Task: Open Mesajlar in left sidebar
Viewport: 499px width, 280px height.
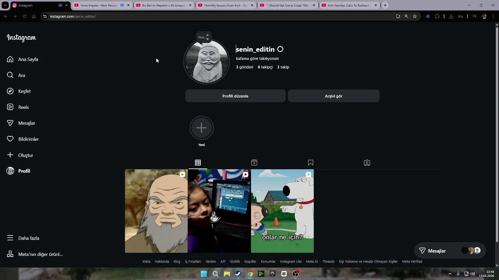Action: (21, 123)
